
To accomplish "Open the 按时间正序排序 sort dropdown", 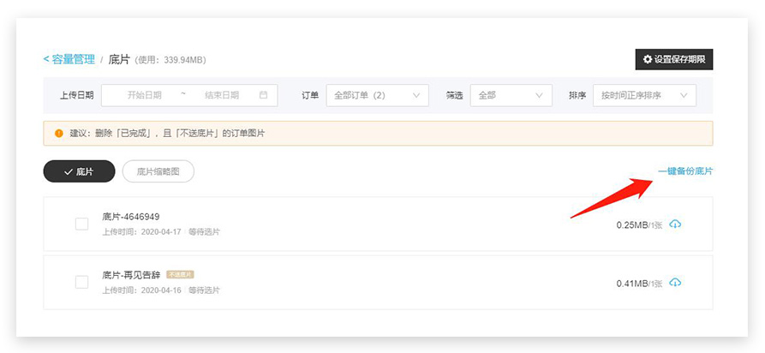I will tap(644, 95).
